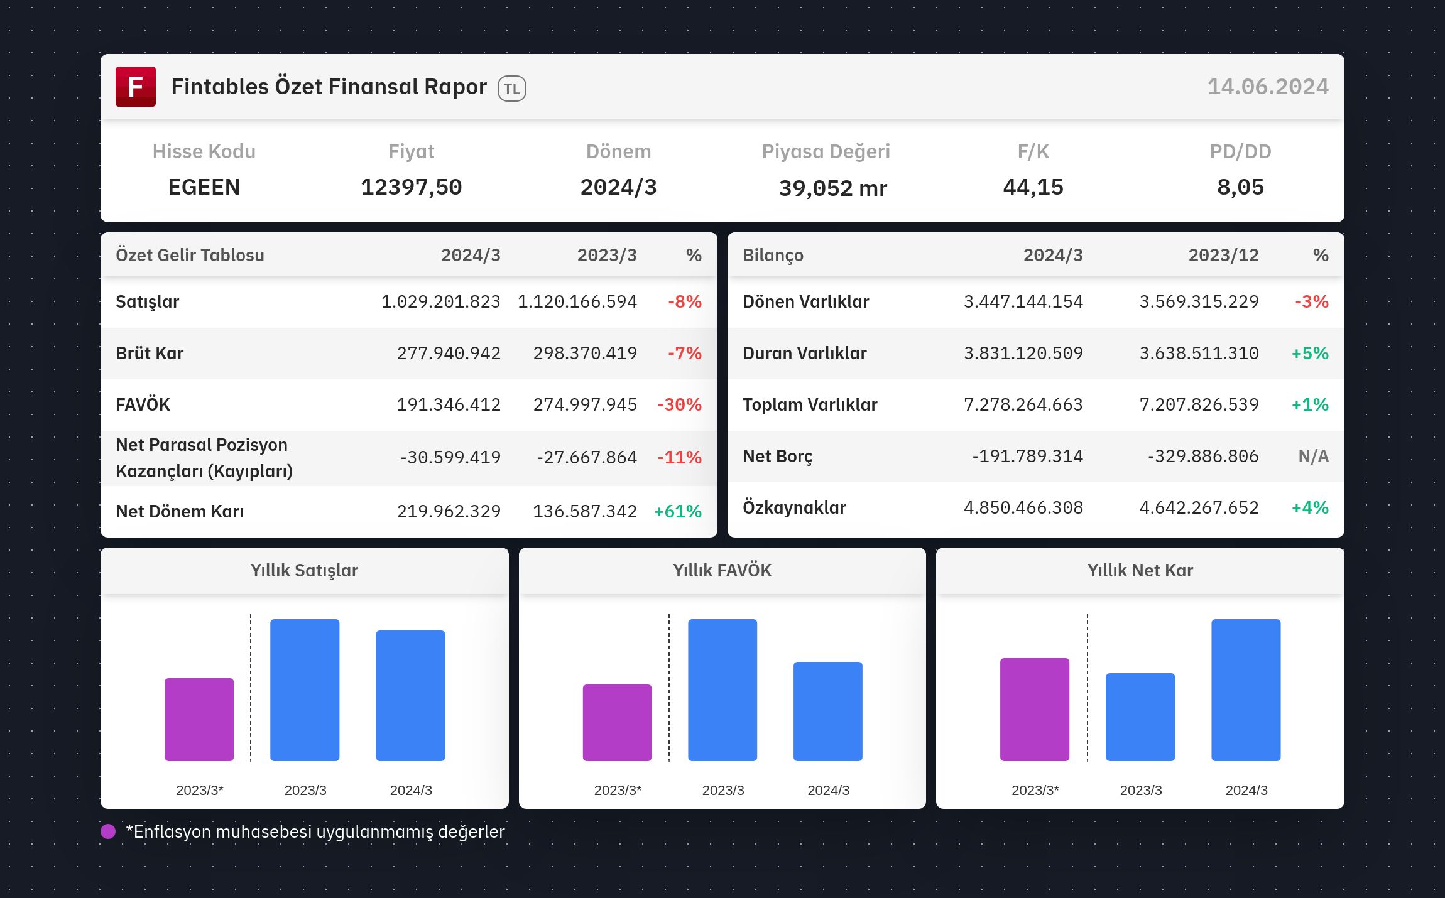
Task: Click the Satışlar 2023/3 value 1.120.166.594
Action: coord(577,302)
